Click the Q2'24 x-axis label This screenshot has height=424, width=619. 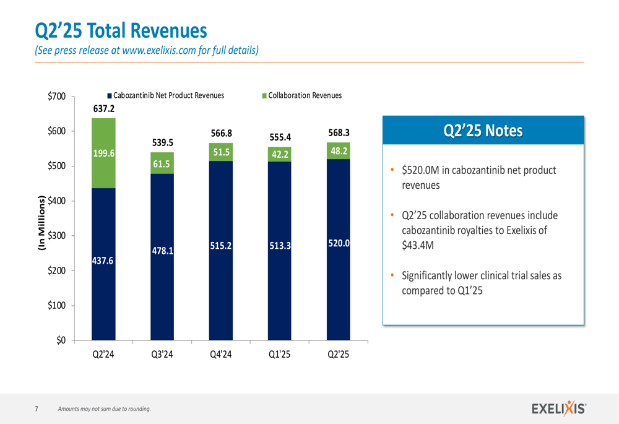tap(103, 354)
